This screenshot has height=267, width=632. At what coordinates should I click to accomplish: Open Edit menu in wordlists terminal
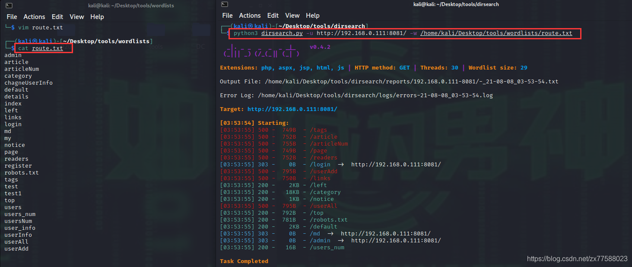tap(57, 17)
